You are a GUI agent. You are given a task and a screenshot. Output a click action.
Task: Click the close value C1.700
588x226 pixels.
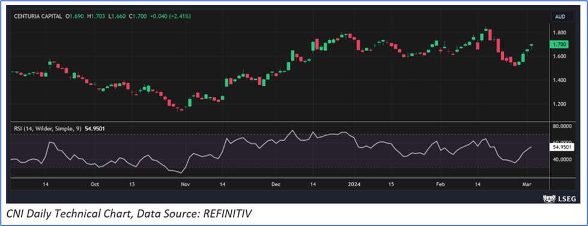tap(138, 16)
